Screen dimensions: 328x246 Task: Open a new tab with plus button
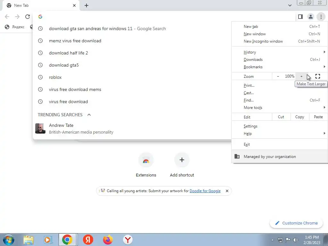point(86,5)
